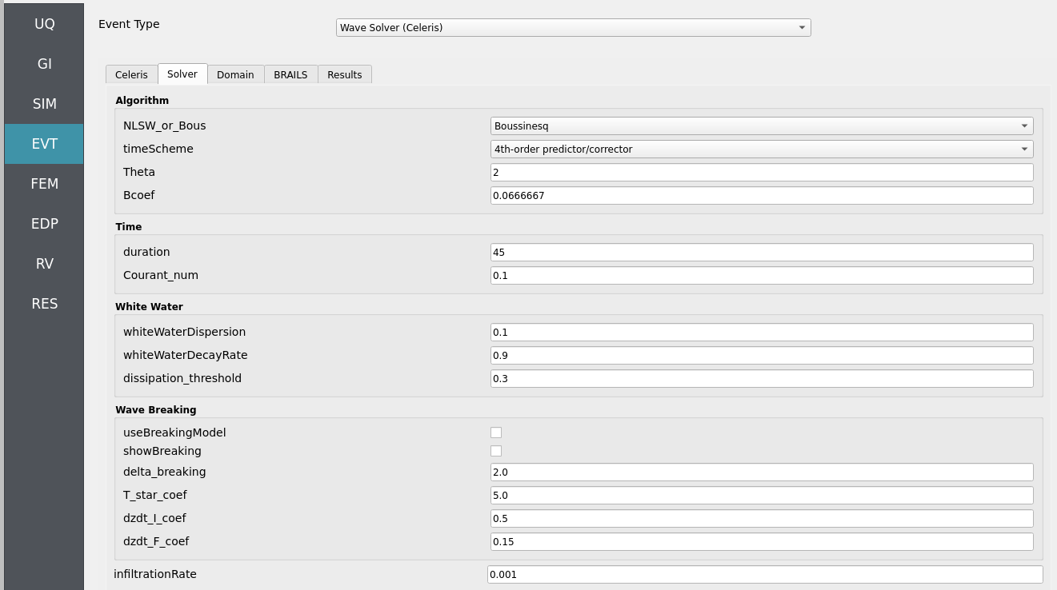The height and width of the screenshot is (590, 1057).
Task: Click the 'infiltrationRate' label
Action: click(x=155, y=574)
